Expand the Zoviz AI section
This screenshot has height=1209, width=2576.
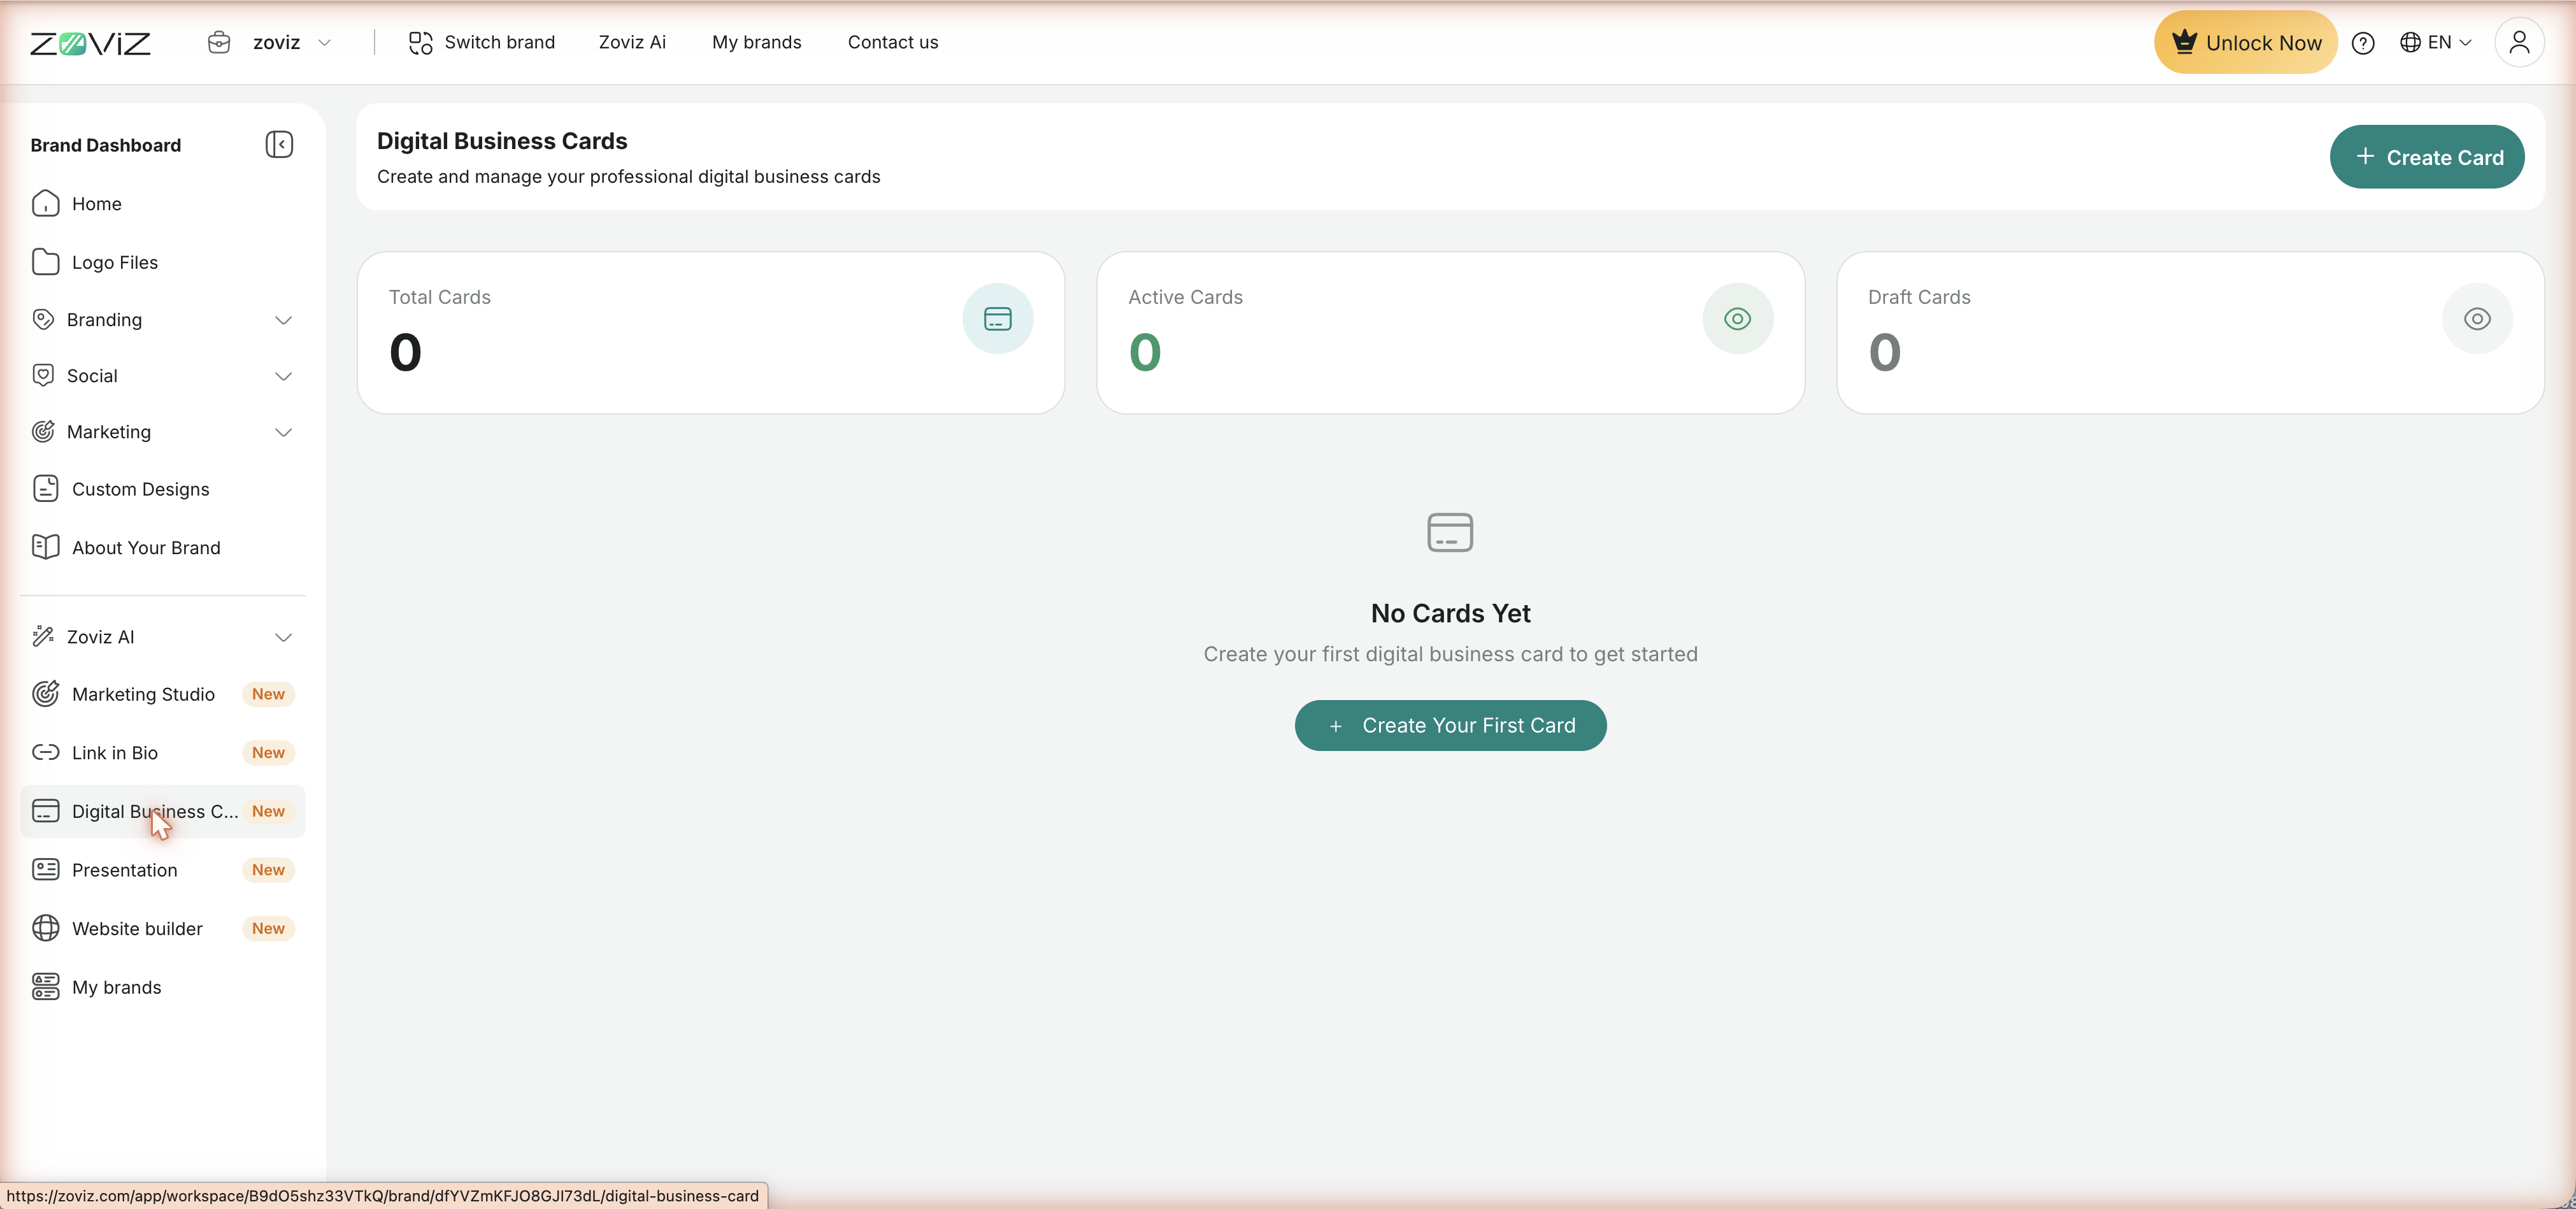(x=162, y=636)
